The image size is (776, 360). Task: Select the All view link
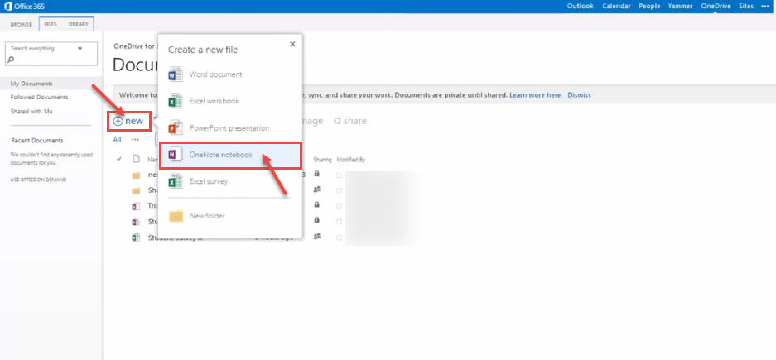pyautogui.click(x=117, y=140)
